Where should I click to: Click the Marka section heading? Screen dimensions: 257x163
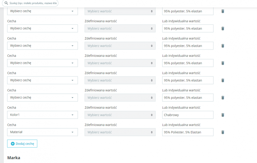pyautogui.click(x=14, y=158)
